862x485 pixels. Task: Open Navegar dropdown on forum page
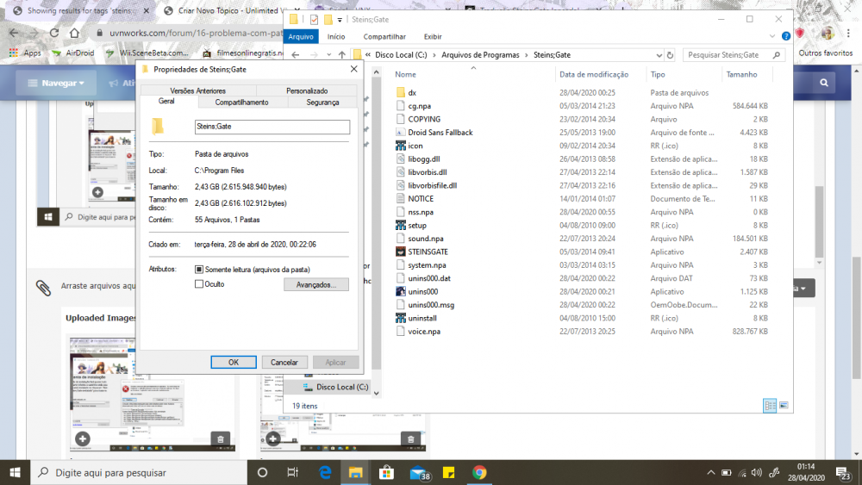pos(57,83)
